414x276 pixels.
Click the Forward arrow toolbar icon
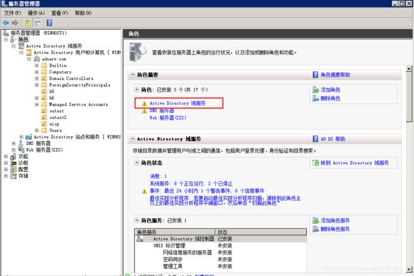tap(15, 23)
